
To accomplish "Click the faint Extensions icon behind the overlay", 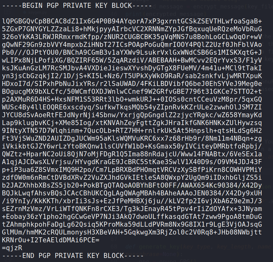I will tap(7, 11).
